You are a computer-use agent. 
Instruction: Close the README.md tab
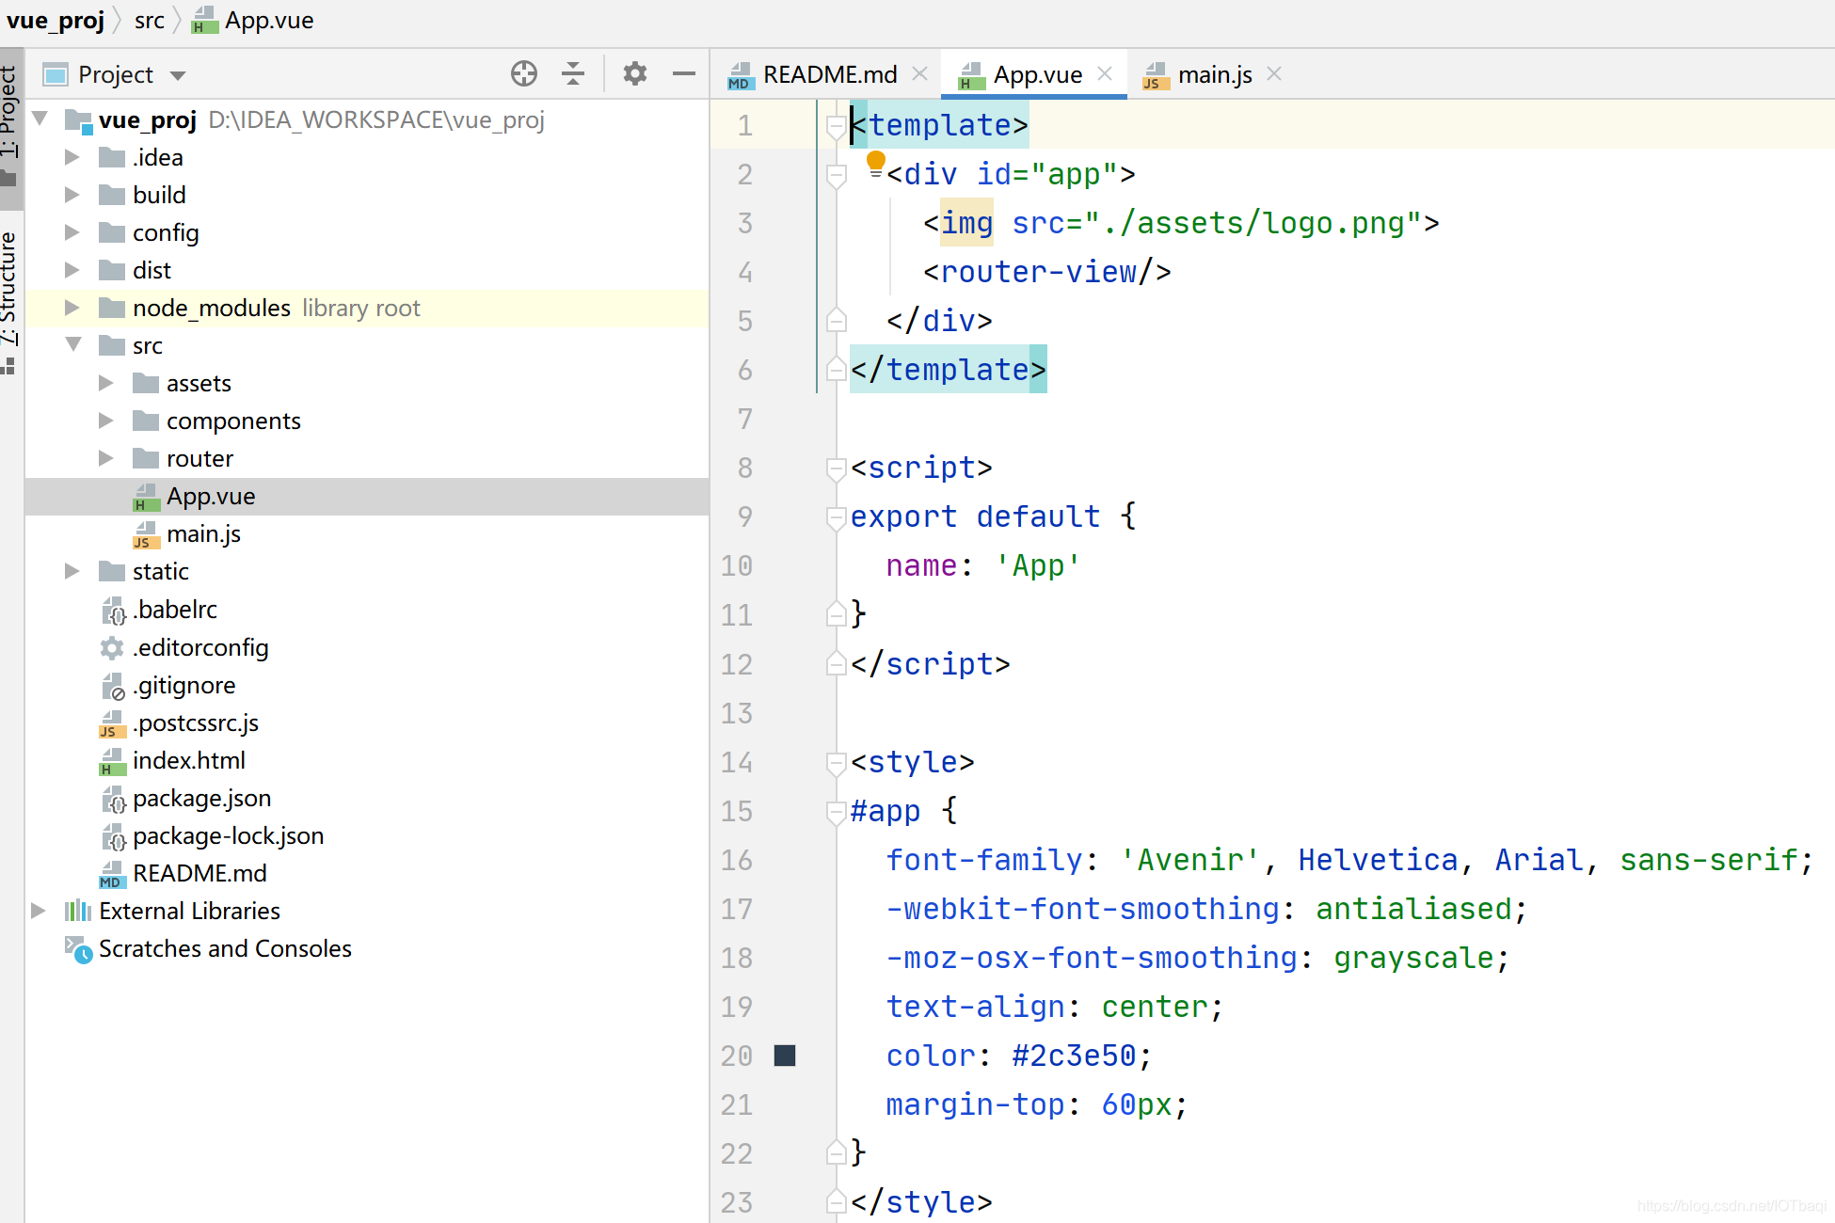(x=920, y=73)
